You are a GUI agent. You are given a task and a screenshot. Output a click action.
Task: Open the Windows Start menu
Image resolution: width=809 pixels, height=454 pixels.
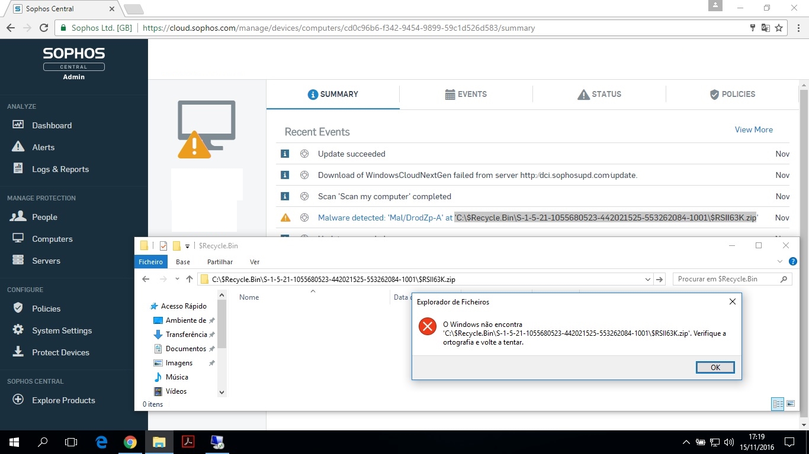coord(14,442)
